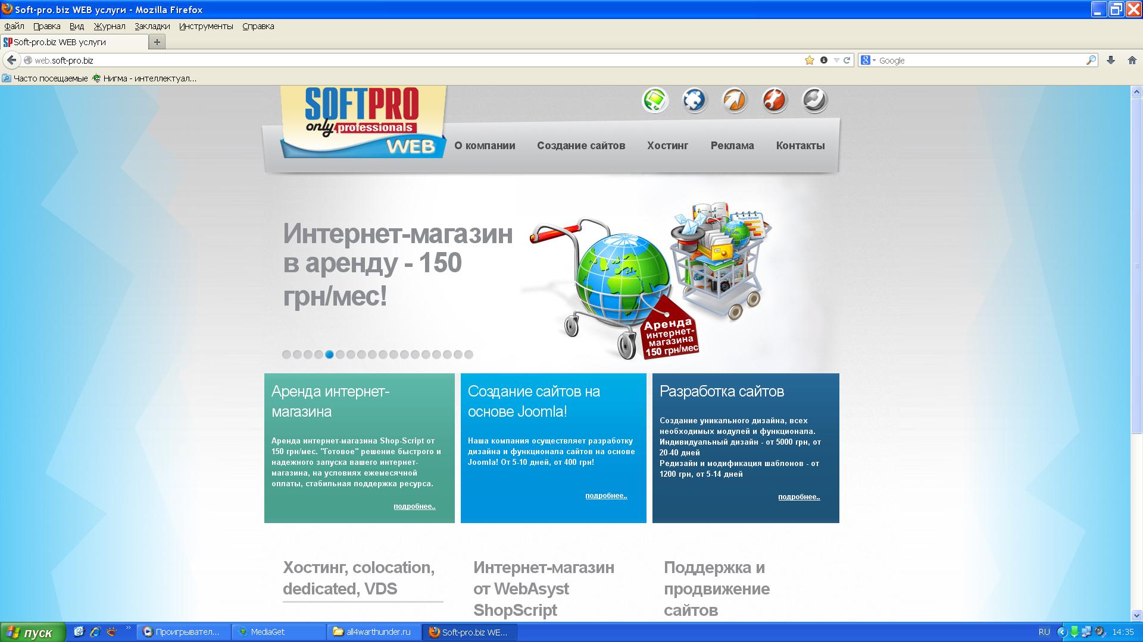Expand the quick launch overflow chevron
The width and height of the screenshot is (1143, 642).
click(x=128, y=628)
